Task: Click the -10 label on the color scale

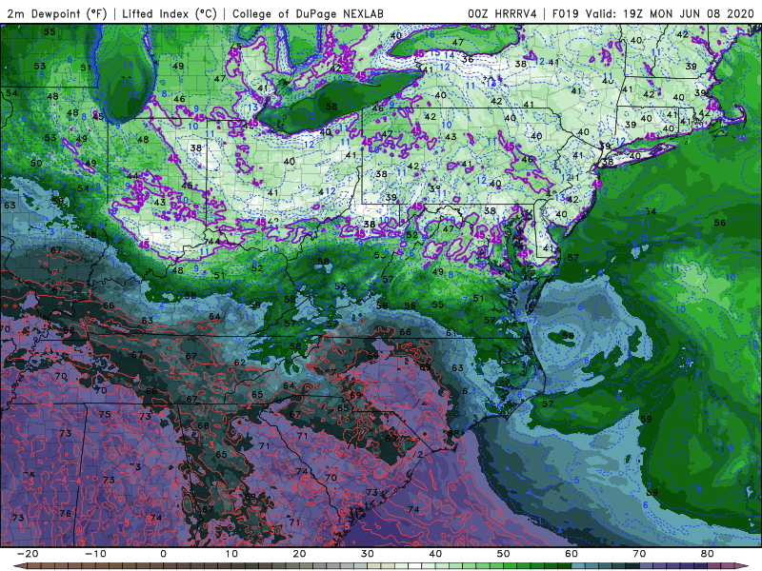Action: [x=95, y=554]
